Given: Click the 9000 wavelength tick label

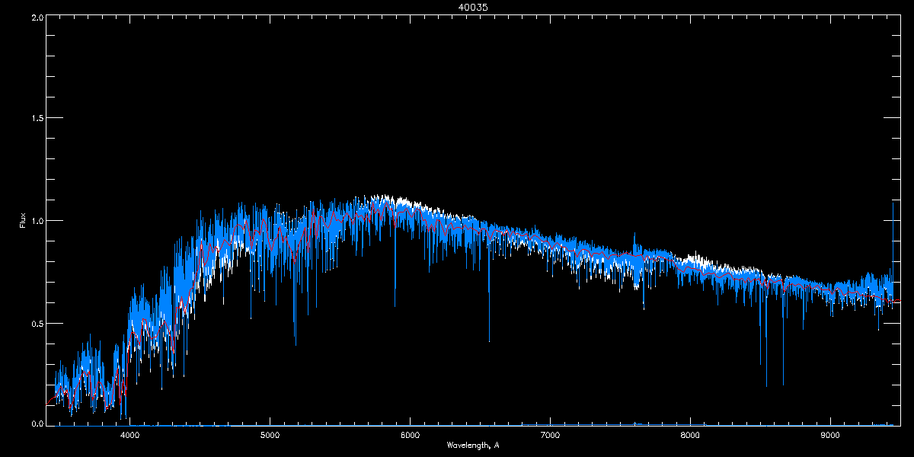Looking at the screenshot, I should (x=830, y=435).
